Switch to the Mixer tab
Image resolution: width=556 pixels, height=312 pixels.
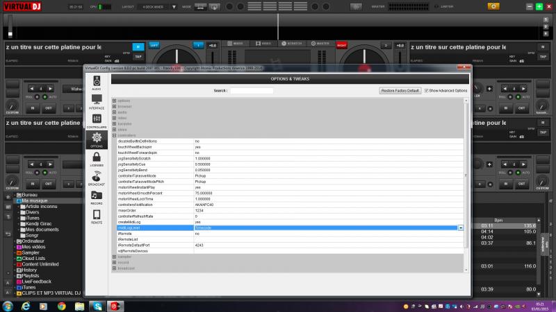[236, 44]
